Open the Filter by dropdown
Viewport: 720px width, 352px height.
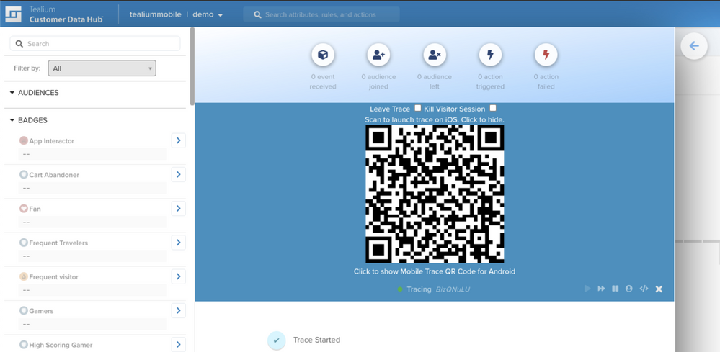point(102,68)
